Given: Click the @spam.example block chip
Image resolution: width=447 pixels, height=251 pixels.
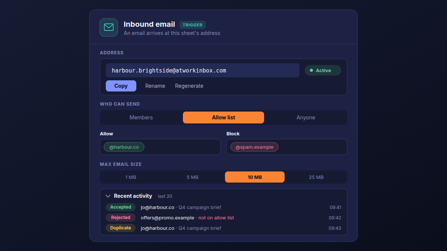Looking at the screenshot, I should click(x=254, y=147).
